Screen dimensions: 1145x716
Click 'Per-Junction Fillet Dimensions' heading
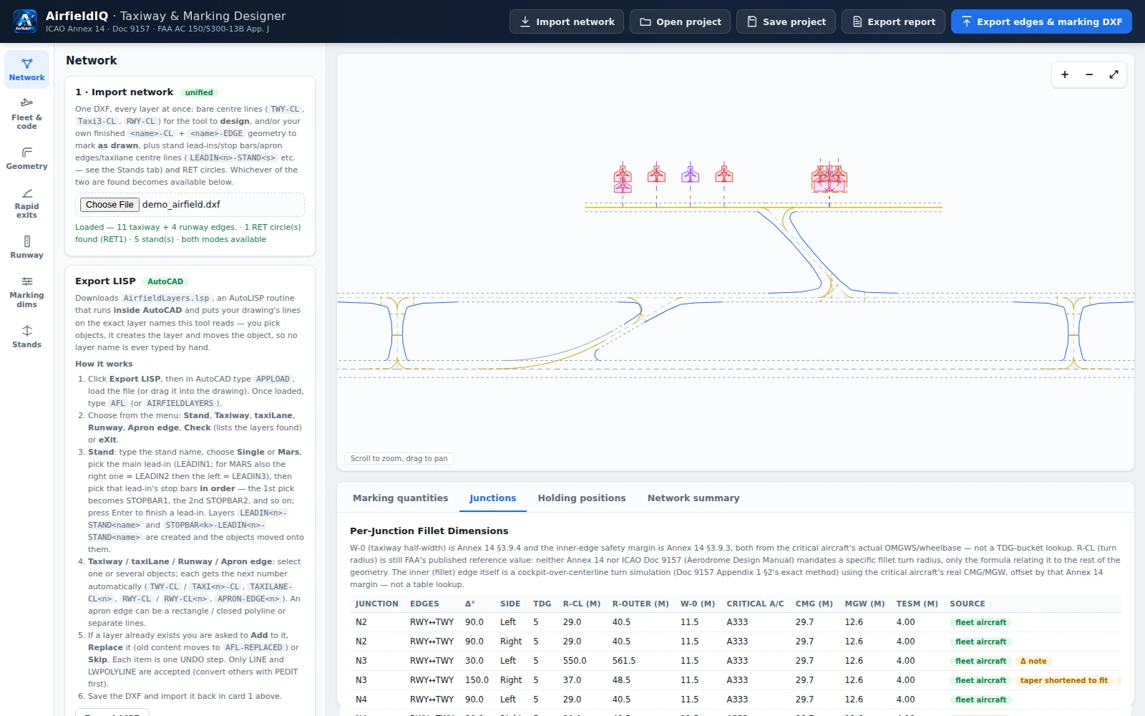pyautogui.click(x=429, y=531)
